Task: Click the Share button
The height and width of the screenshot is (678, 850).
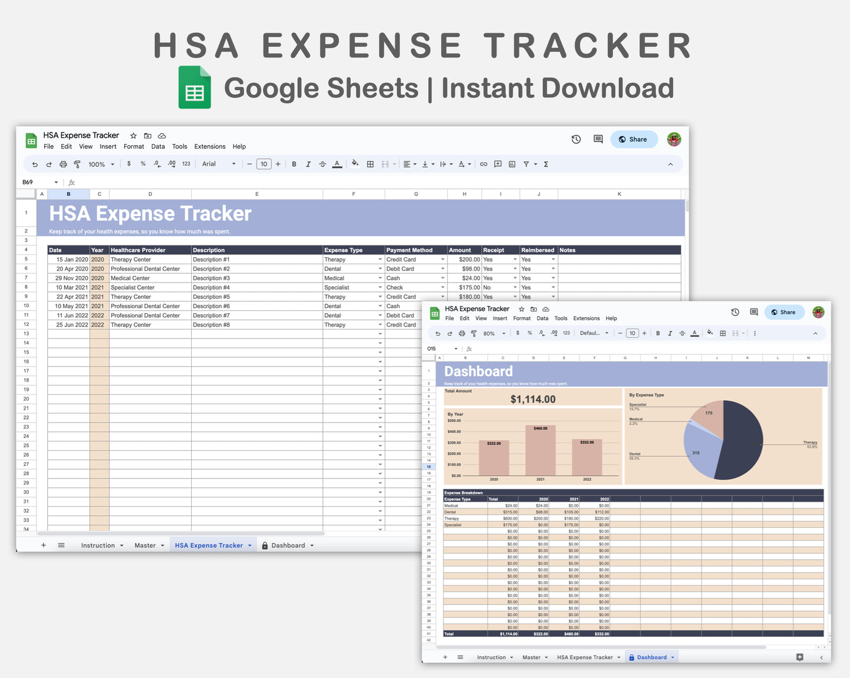Action: [634, 139]
